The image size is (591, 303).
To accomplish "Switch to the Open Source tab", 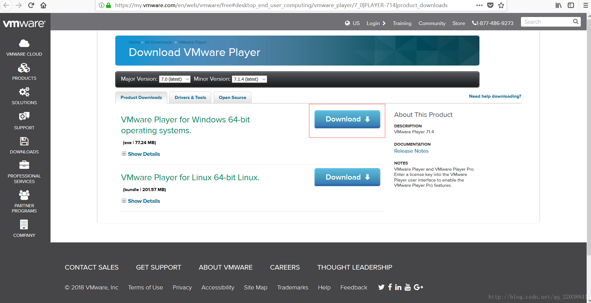I will click(x=232, y=97).
